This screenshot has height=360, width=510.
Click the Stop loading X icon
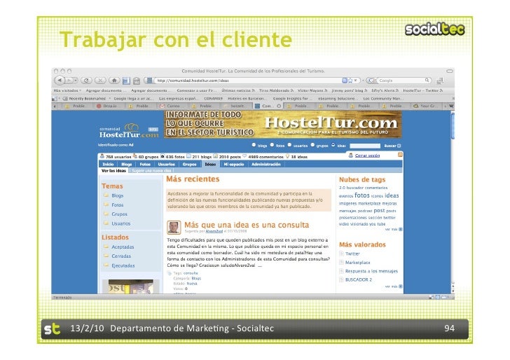[x=100, y=81]
